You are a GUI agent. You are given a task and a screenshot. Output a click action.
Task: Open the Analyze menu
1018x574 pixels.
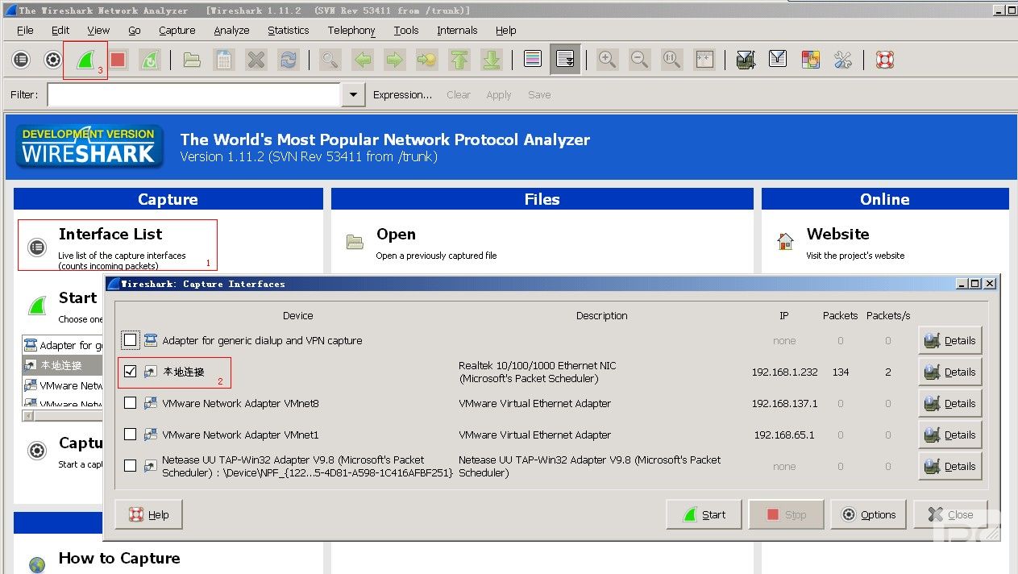231,31
